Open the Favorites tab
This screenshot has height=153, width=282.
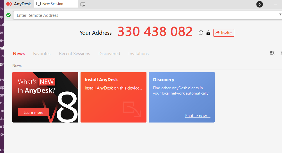pyautogui.click(x=42, y=54)
